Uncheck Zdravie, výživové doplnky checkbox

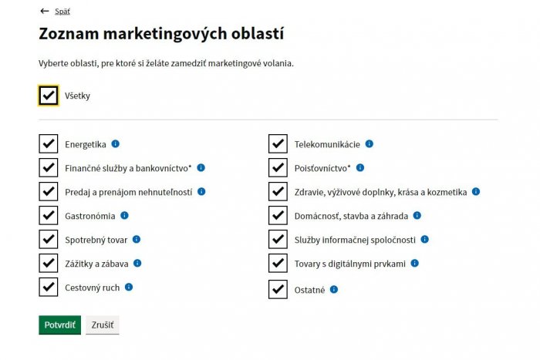[x=278, y=191]
